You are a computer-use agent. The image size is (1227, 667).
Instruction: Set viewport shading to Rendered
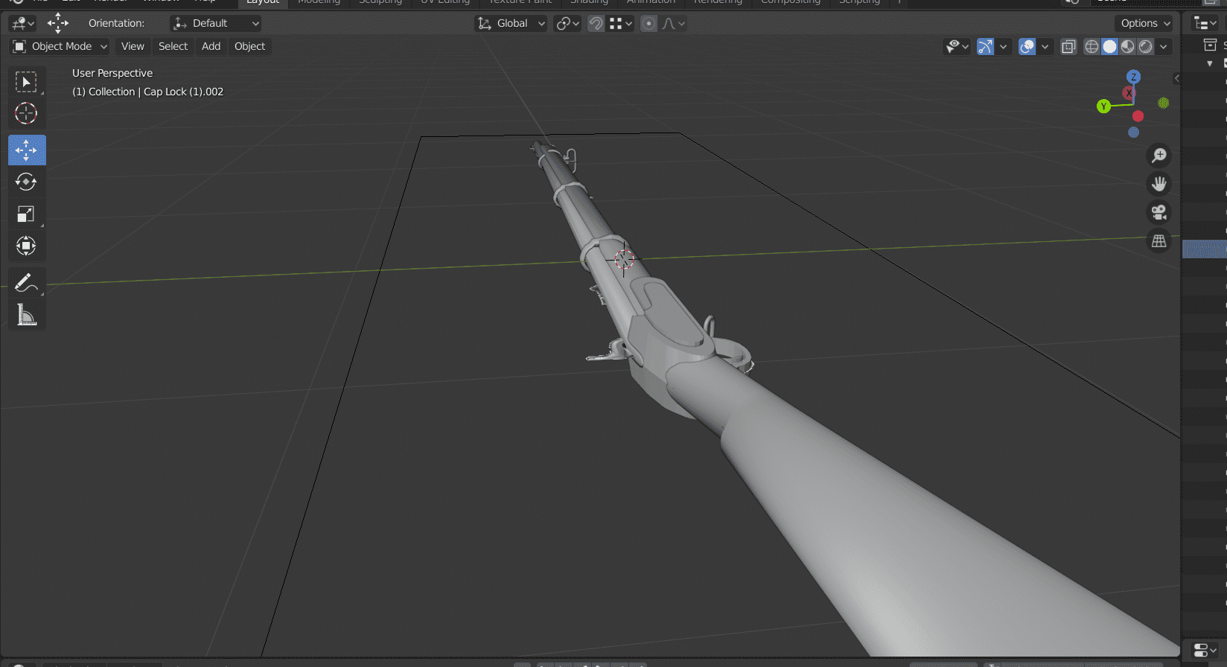tap(1146, 47)
